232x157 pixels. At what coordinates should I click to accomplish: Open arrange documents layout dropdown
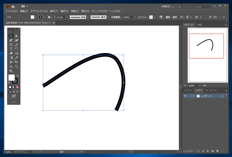click(25, 6)
